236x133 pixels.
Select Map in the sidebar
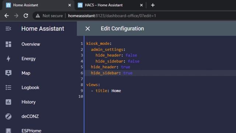(x=26, y=73)
